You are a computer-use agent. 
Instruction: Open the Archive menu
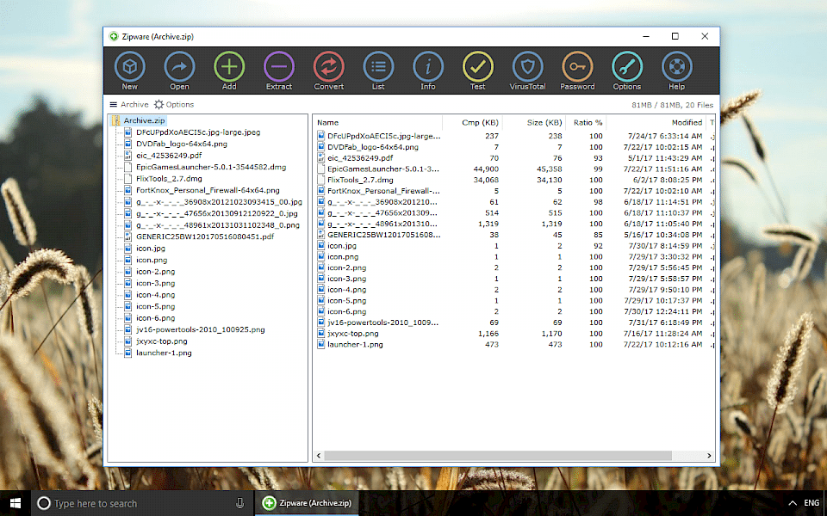coord(129,104)
